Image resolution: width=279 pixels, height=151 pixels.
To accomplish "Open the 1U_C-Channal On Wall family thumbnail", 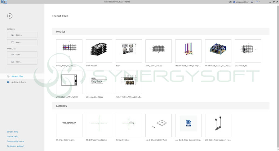I will click(x=158, y=125).
